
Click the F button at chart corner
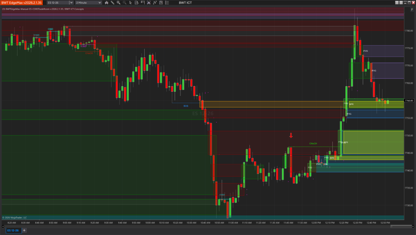(x=412, y=10)
